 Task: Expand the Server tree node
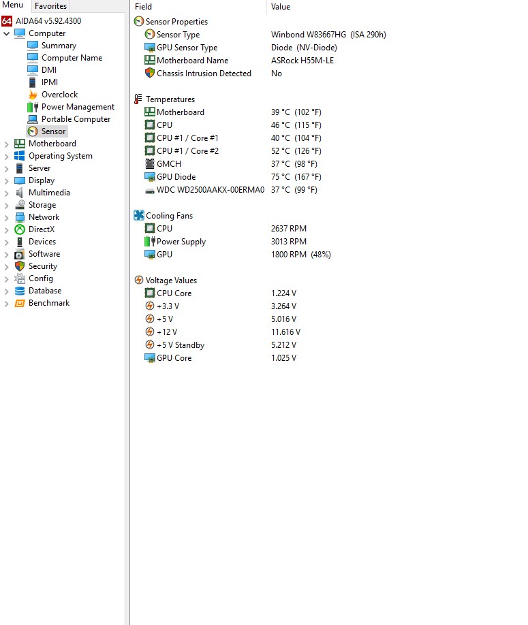coord(6,169)
